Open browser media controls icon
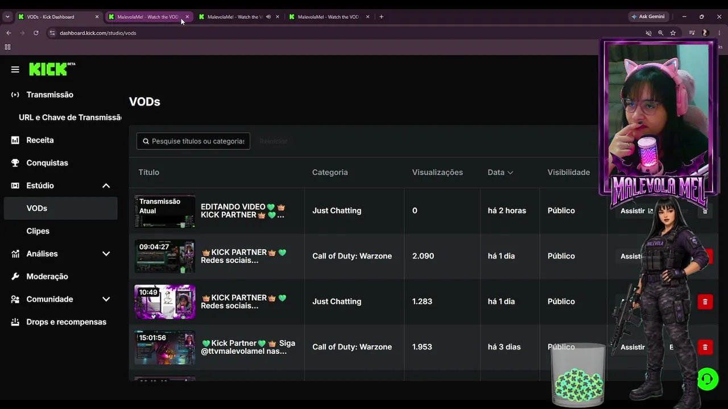The image size is (728, 409). coord(692,33)
